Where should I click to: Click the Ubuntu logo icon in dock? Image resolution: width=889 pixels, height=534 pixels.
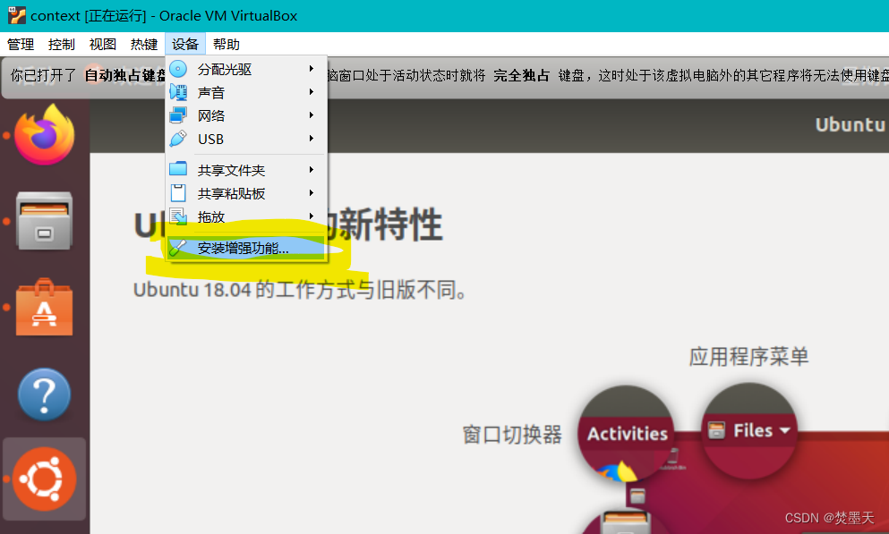44,479
